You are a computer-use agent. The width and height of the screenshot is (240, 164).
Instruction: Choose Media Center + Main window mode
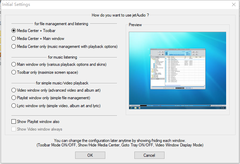tap(14, 39)
